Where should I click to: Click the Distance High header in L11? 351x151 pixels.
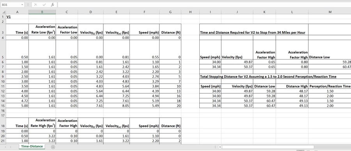tap(292, 86)
